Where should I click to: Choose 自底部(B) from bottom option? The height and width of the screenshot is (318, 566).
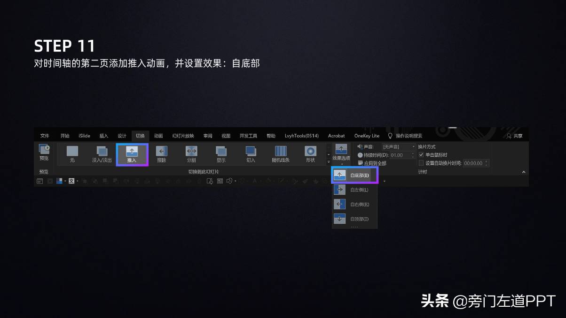coord(355,175)
